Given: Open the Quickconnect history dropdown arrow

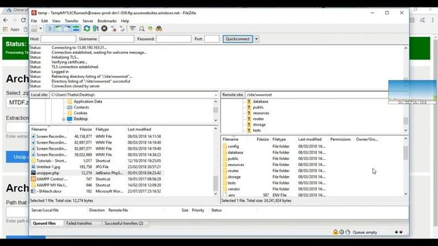Looking at the screenshot, I should [x=256, y=39].
